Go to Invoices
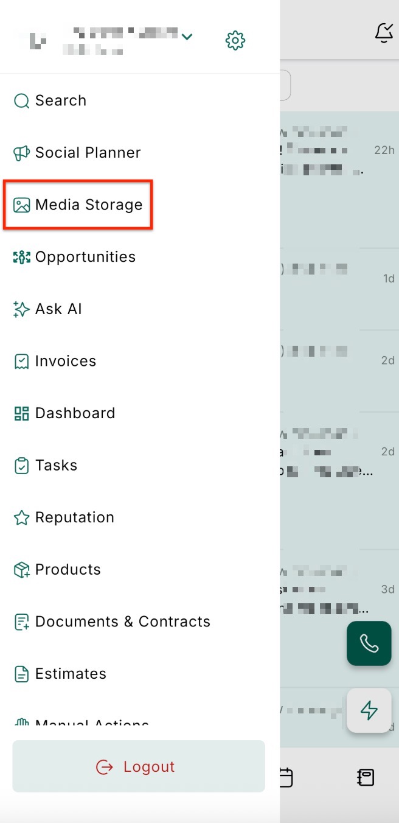399x823 pixels. [x=65, y=361]
